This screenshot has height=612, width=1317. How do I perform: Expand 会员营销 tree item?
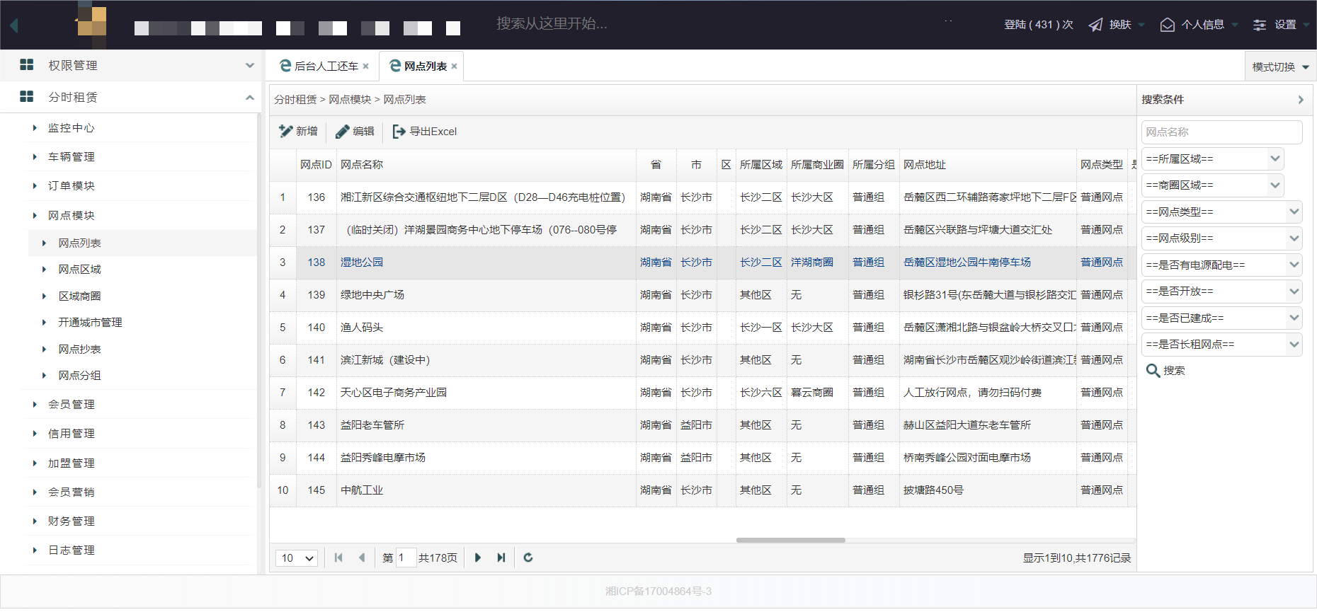pyautogui.click(x=34, y=492)
